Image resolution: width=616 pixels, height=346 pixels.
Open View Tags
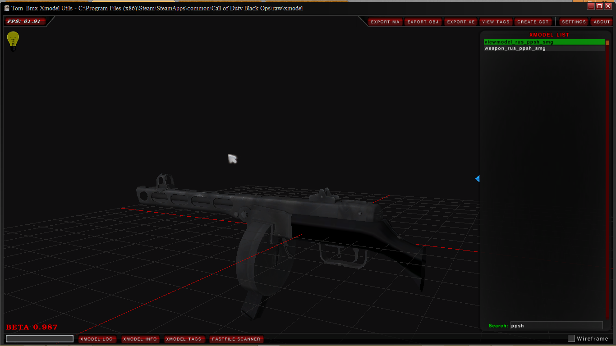click(496, 22)
